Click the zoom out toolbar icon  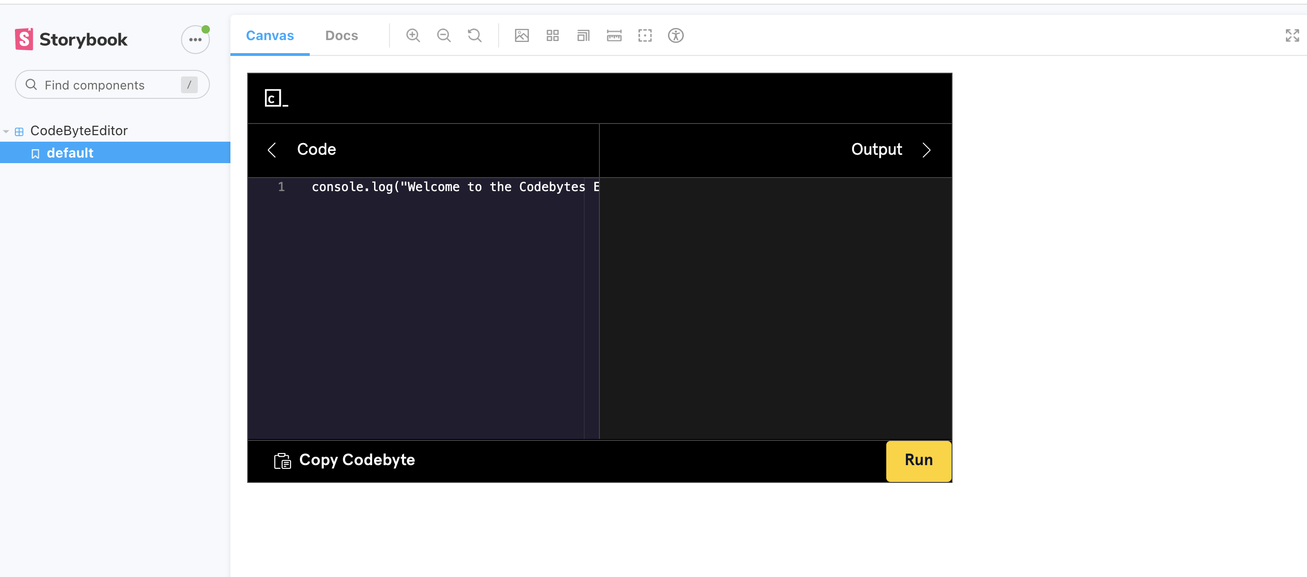444,35
